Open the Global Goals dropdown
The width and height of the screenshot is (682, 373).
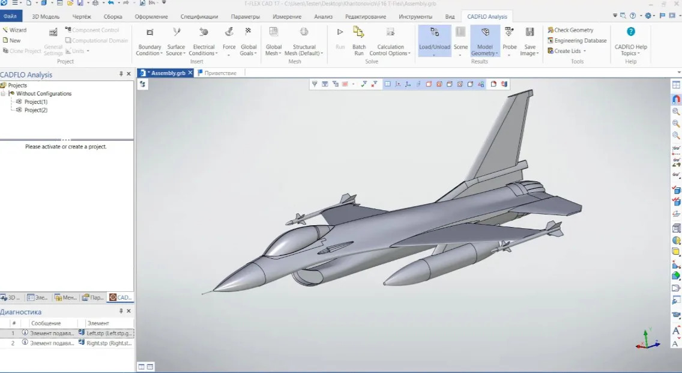click(x=249, y=42)
